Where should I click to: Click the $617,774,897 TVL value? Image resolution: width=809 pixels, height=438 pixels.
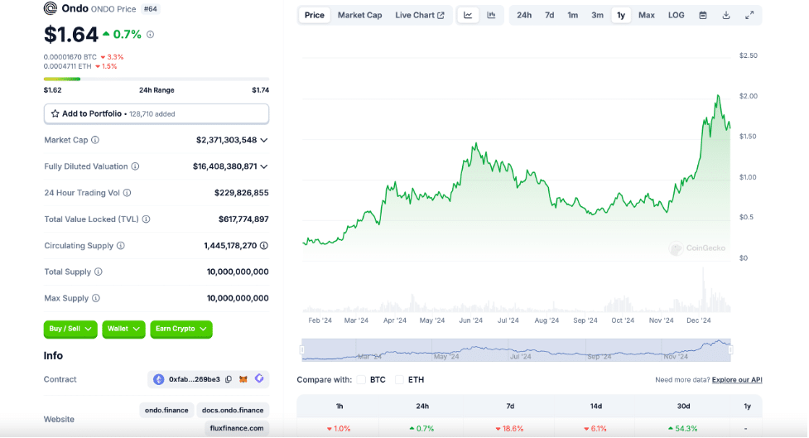click(243, 219)
